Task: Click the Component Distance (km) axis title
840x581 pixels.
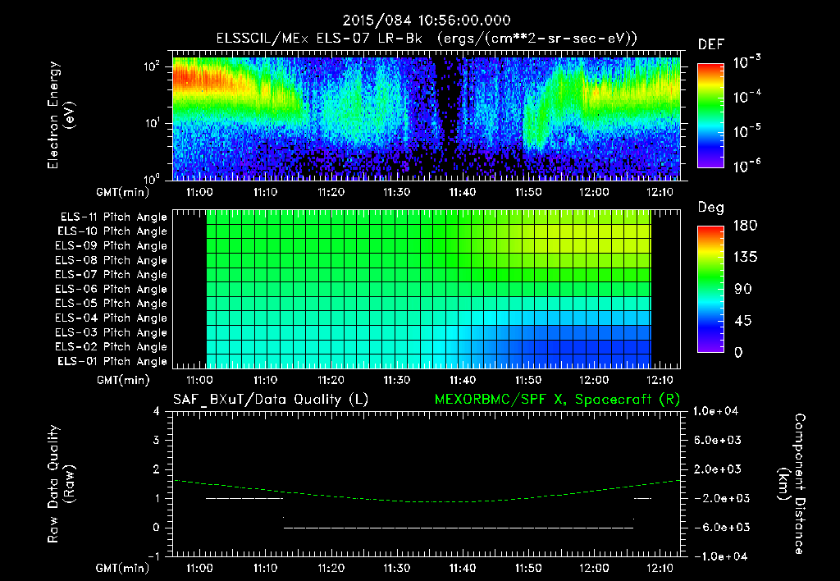Action: pyautogui.click(x=792, y=484)
